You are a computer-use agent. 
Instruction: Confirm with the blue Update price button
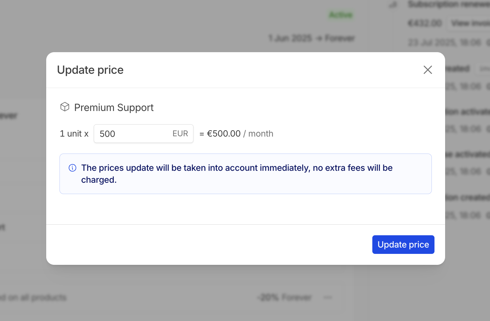403,245
